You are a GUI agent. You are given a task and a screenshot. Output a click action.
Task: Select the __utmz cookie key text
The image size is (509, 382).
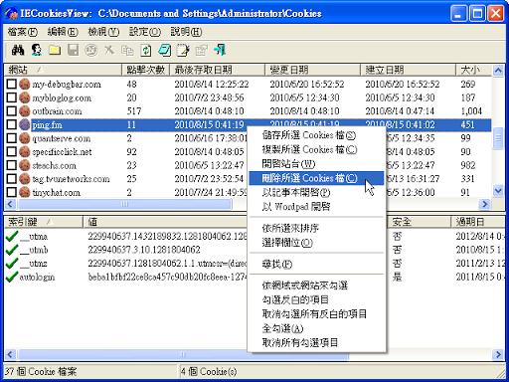34,264
